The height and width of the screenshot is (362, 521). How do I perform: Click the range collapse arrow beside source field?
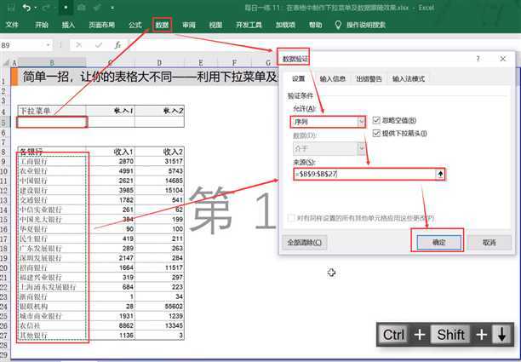pos(440,174)
